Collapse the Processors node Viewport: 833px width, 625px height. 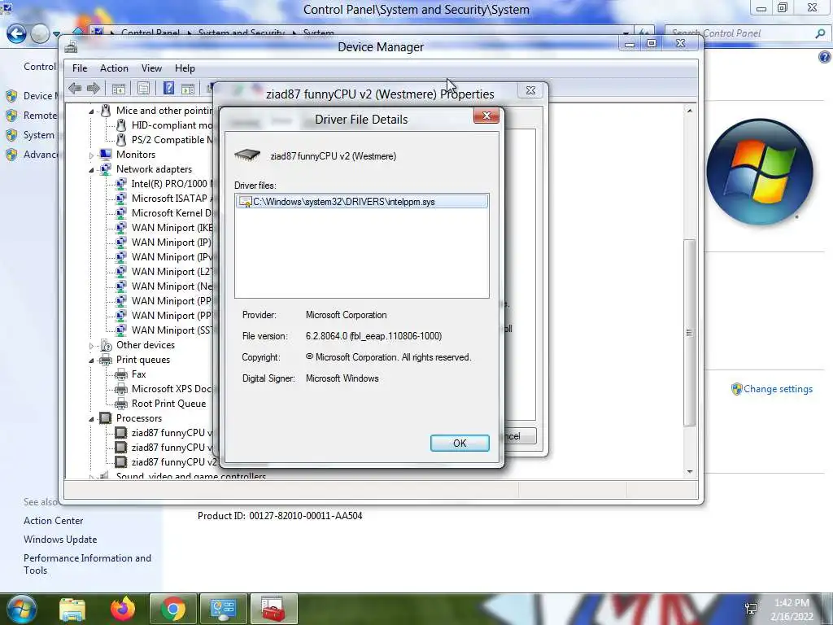91,419
